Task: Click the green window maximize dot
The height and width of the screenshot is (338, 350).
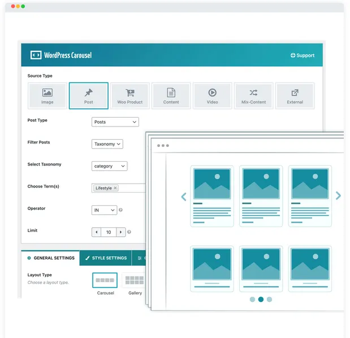Action: [x=23, y=6]
